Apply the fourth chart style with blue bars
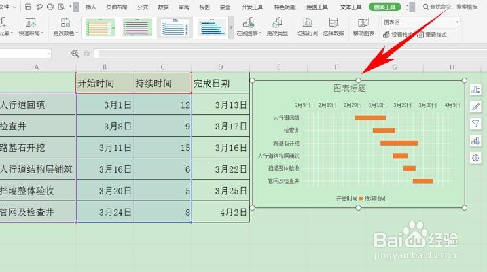This screenshot has width=487, height=272. [x=212, y=27]
